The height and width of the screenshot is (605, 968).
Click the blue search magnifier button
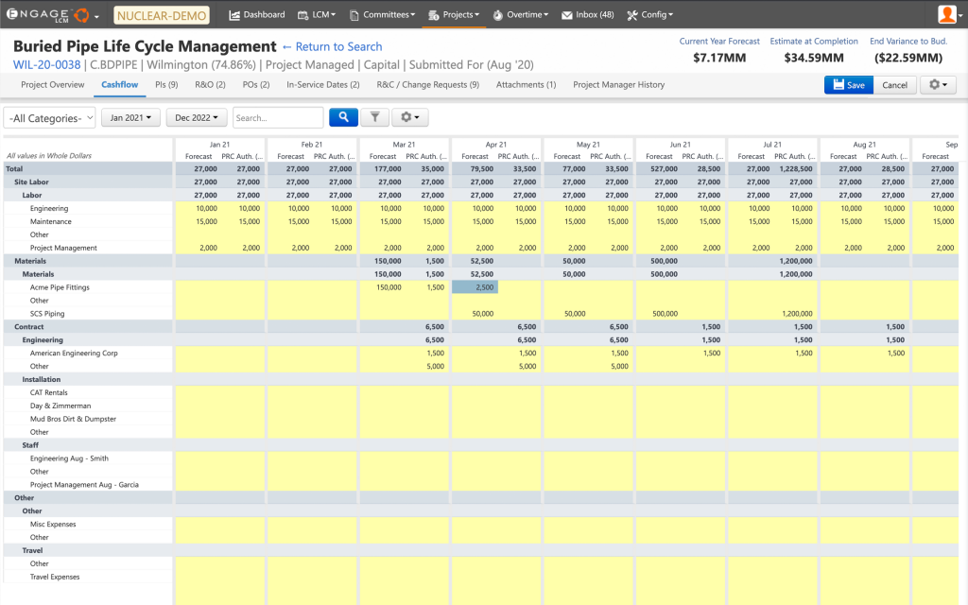[343, 117]
